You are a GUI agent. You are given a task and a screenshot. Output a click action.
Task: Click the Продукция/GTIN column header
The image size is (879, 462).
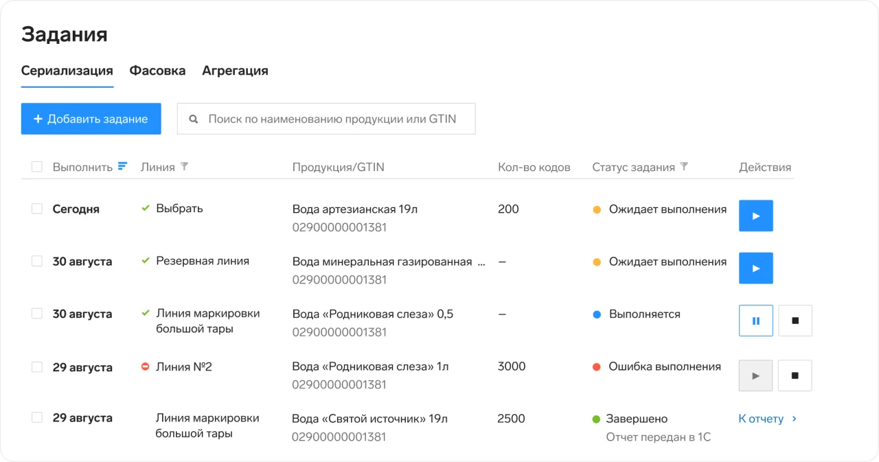[x=339, y=167]
